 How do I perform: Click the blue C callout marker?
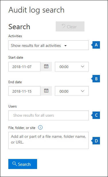click(x=96, y=115)
